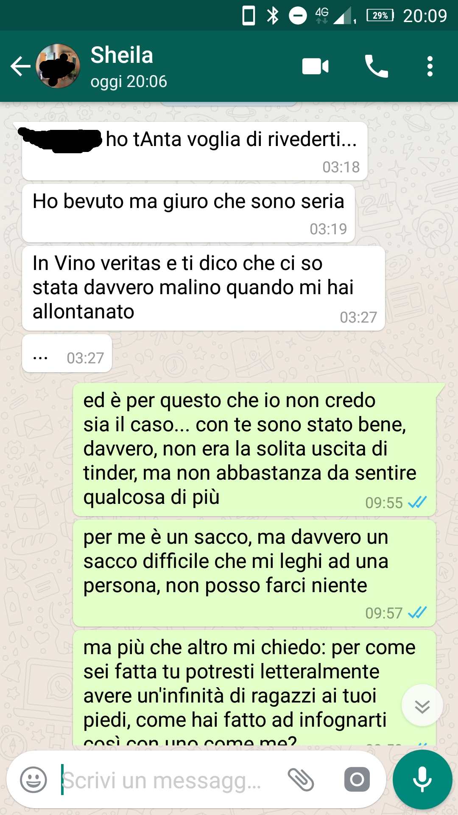Tap the battery indicator in status bar
458x815 pixels.
380,16
